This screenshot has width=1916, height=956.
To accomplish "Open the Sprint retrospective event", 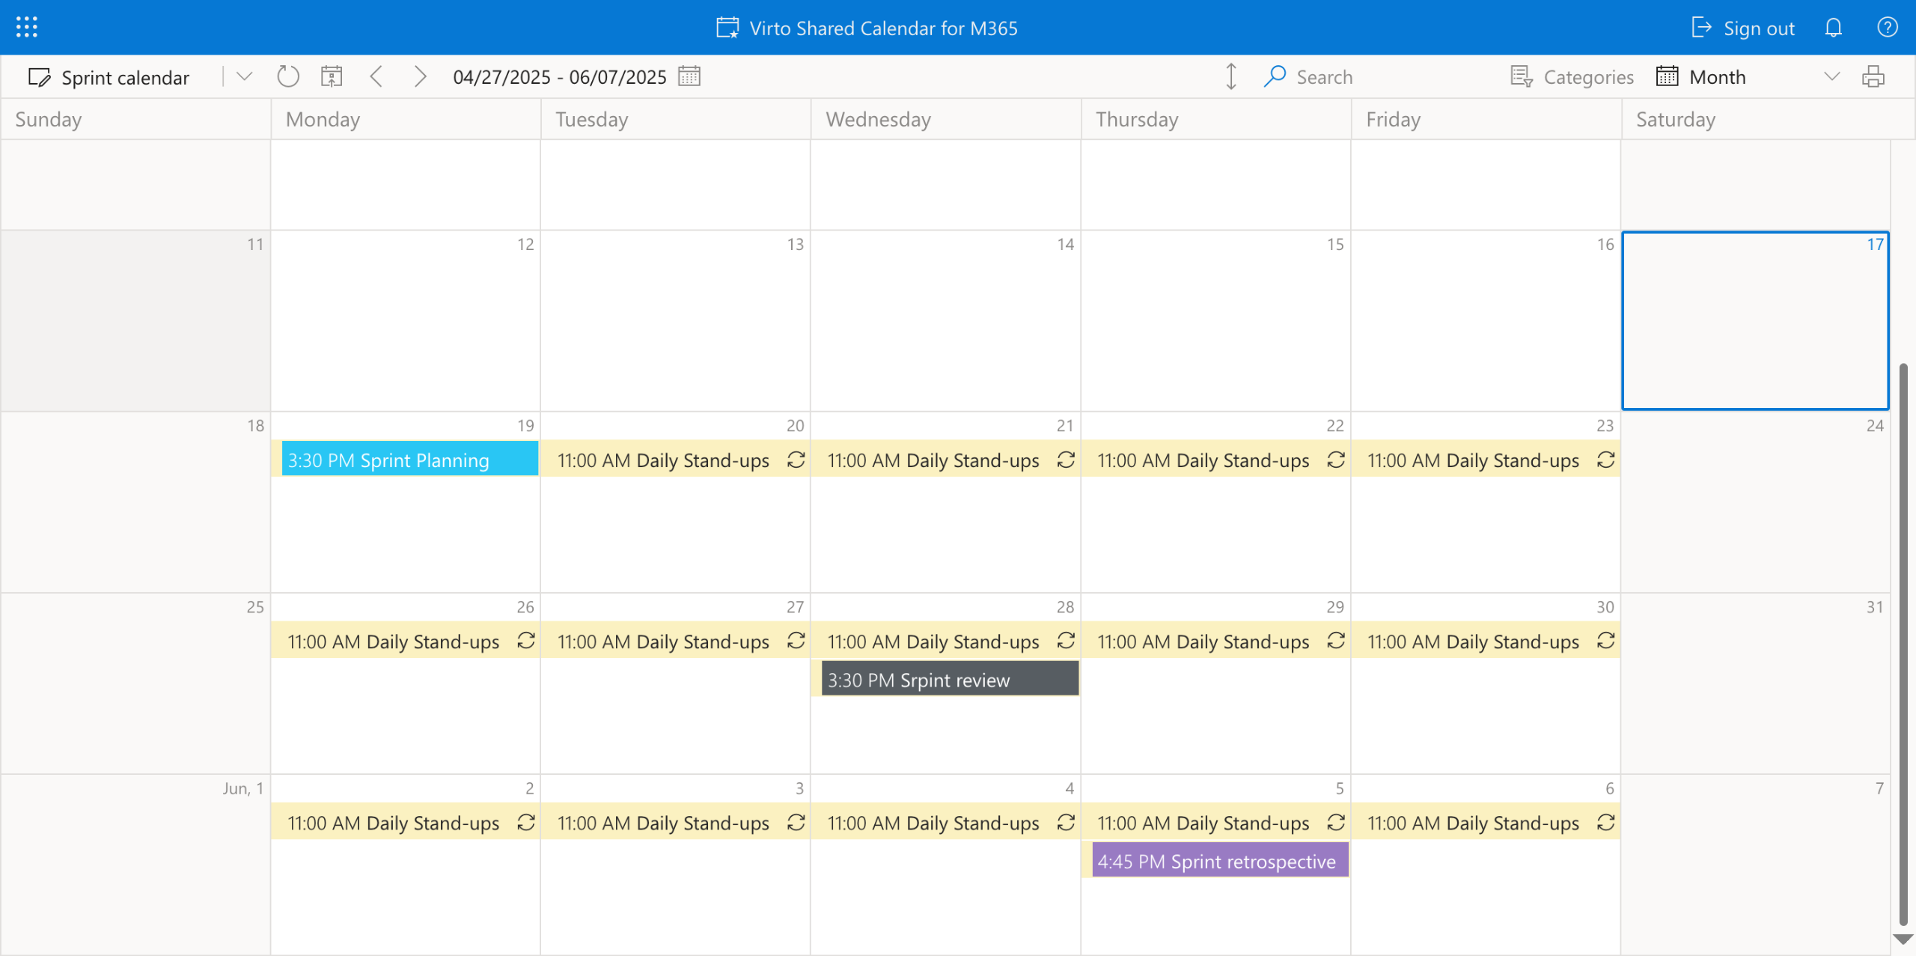I will pyautogui.click(x=1219, y=861).
